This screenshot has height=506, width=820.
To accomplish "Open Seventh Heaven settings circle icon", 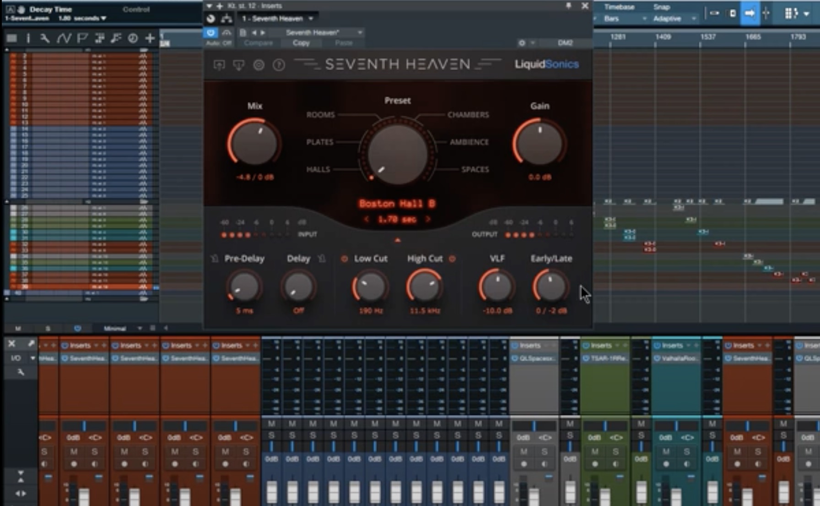I will (x=259, y=65).
